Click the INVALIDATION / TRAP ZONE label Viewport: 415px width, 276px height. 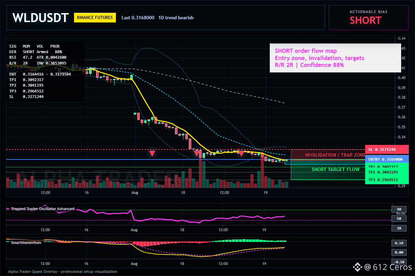335,155
